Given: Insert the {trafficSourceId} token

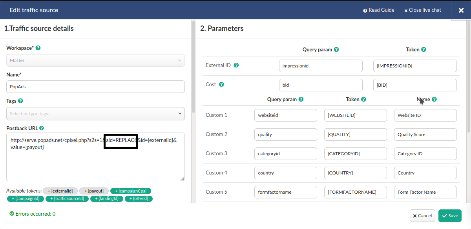Looking at the screenshot, I should click(x=66, y=199).
